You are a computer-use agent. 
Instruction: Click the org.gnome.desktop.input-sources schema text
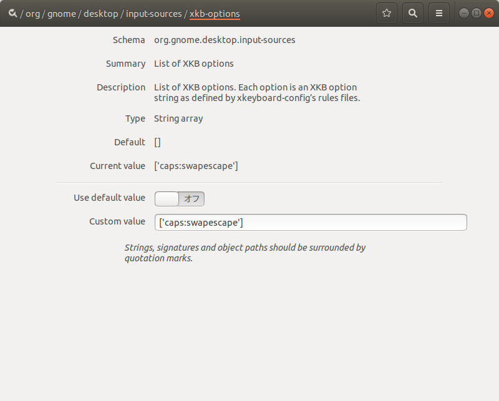pos(225,39)
